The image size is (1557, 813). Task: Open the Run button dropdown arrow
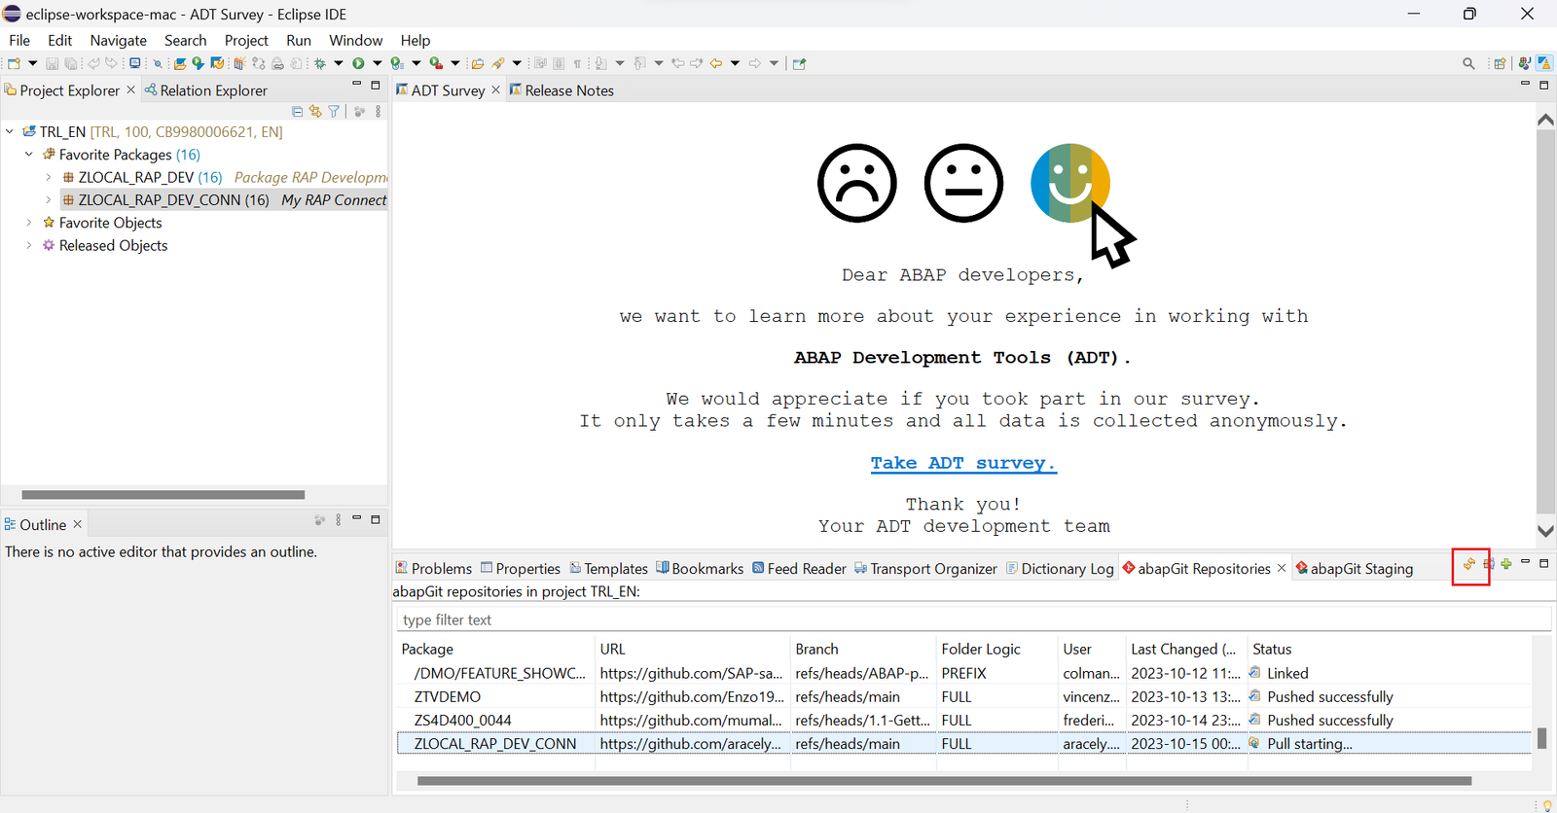point(378,63)
